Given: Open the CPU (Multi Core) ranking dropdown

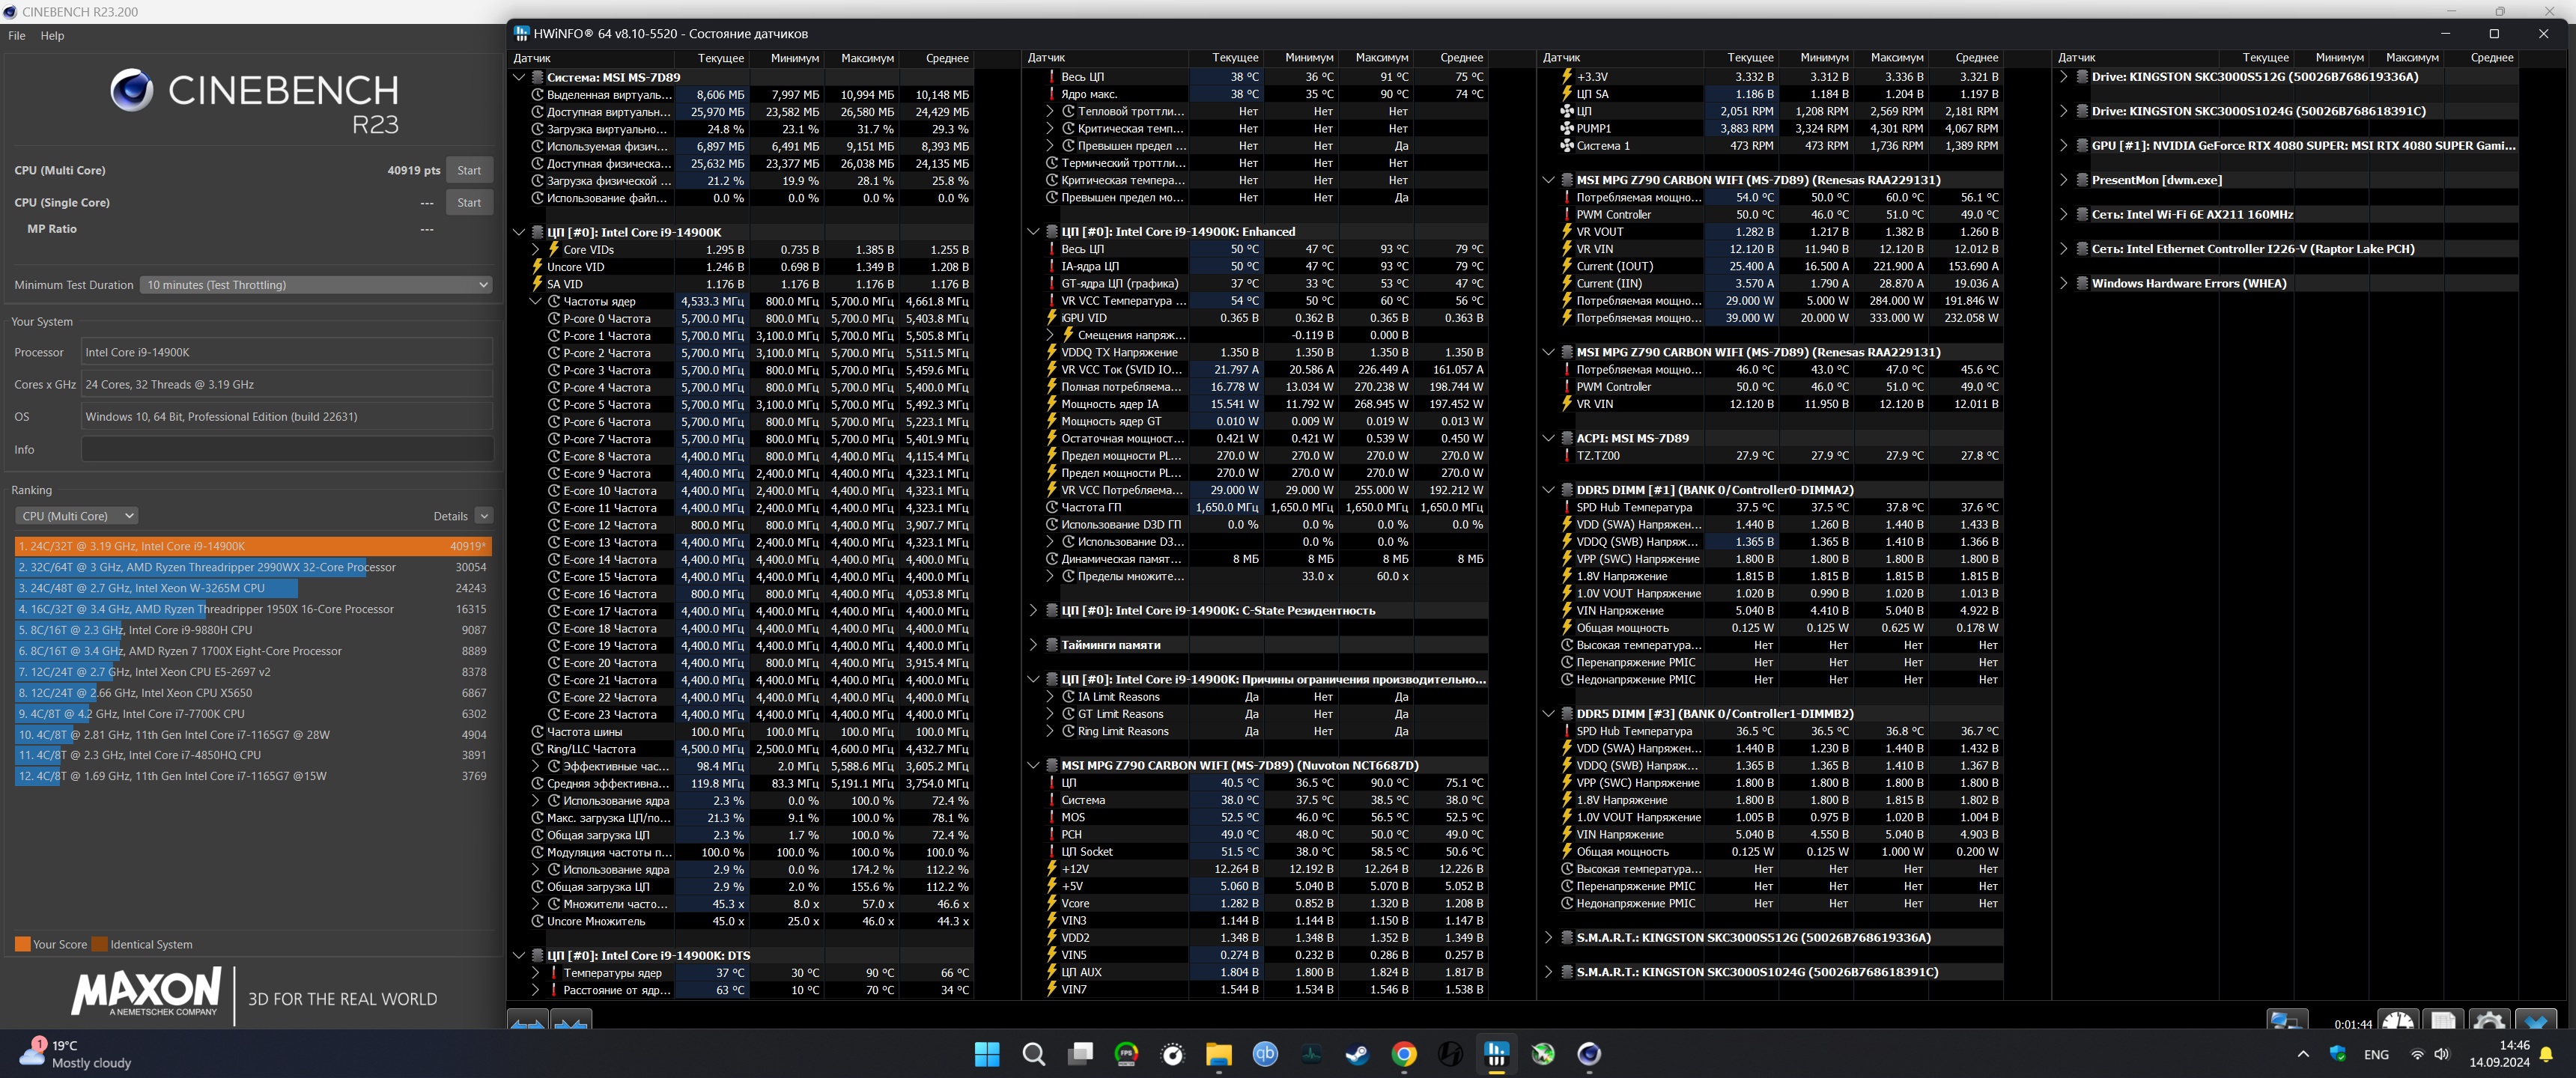Looking at the screenshot, I should click(x=76, y=516).
